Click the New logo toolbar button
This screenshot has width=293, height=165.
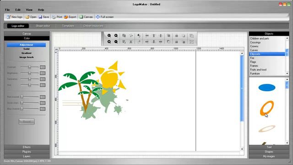[14, 17]
